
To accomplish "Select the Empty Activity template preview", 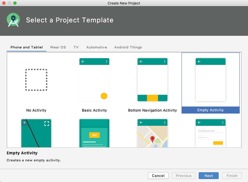I will coord(210,80).
